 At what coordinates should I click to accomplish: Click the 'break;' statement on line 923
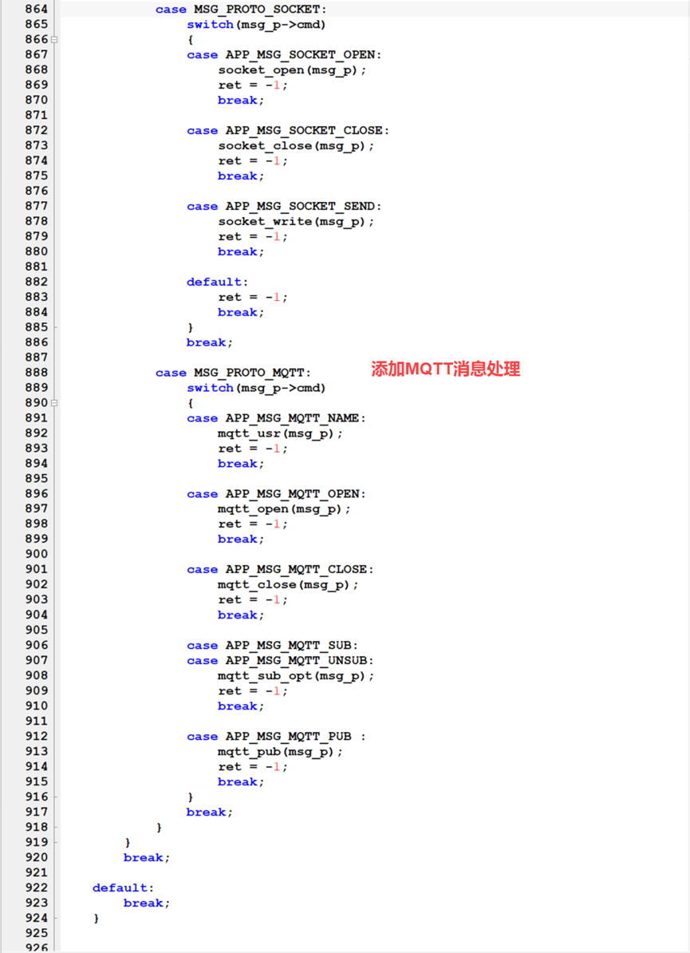click(147, 904)
